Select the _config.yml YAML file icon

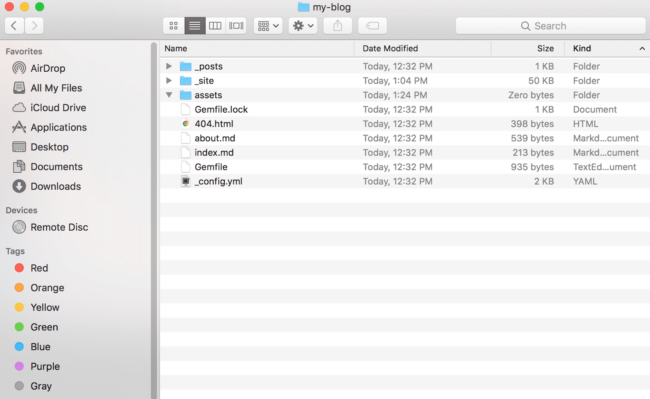click(x=186, y=181)
